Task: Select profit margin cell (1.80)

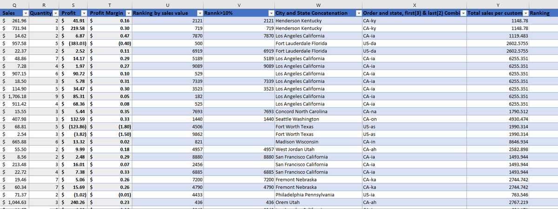Action: coord(110,127)
